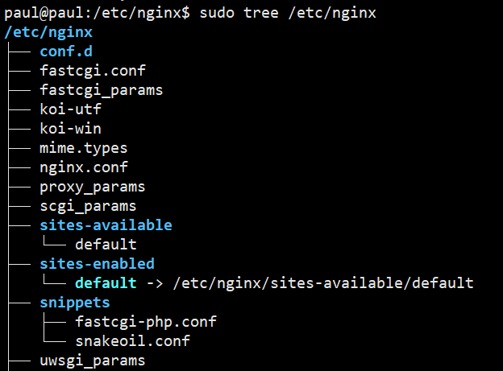This screenshot has height=371, width=503.
Task: Click the koi-utf file entry
Action: 71,109
